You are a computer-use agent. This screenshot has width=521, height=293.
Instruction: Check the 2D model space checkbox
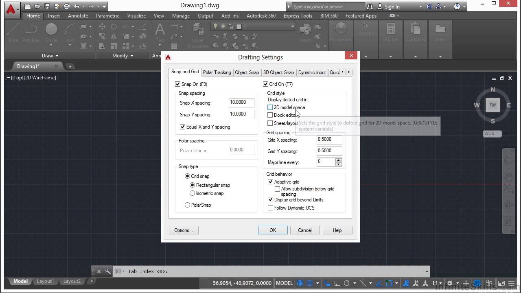[x=270, y=107]
